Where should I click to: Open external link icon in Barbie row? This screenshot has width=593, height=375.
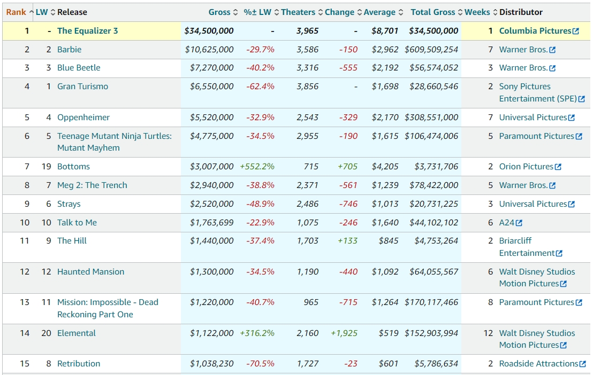(x=552, y=50)
